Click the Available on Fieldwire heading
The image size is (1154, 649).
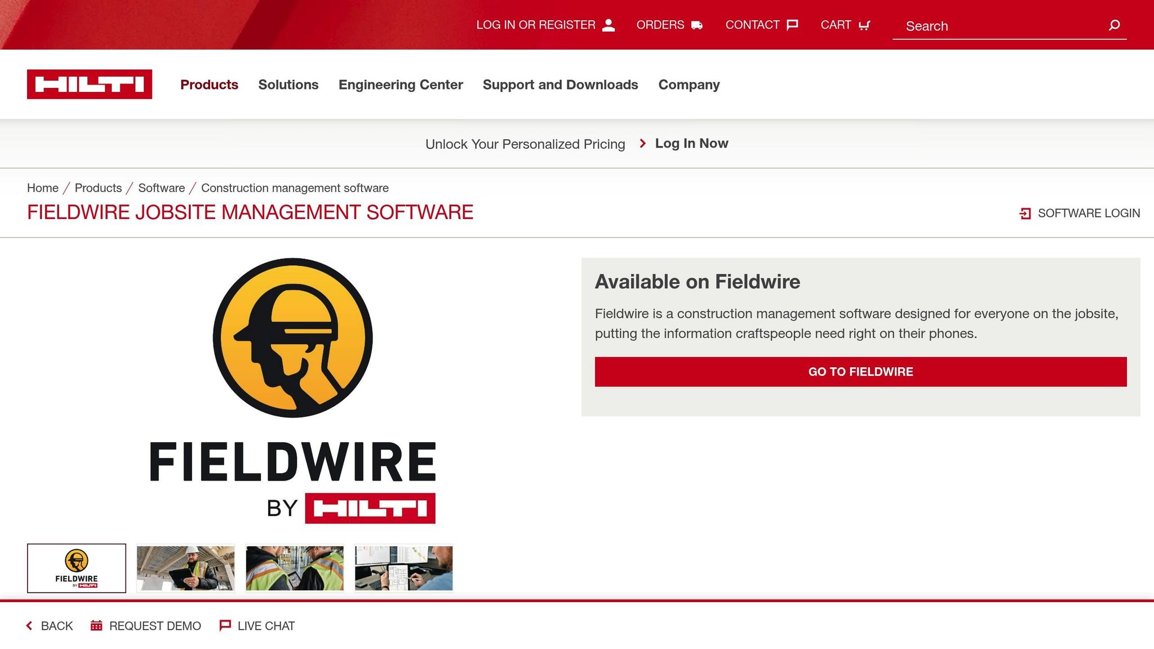click(x=697, y=282)
